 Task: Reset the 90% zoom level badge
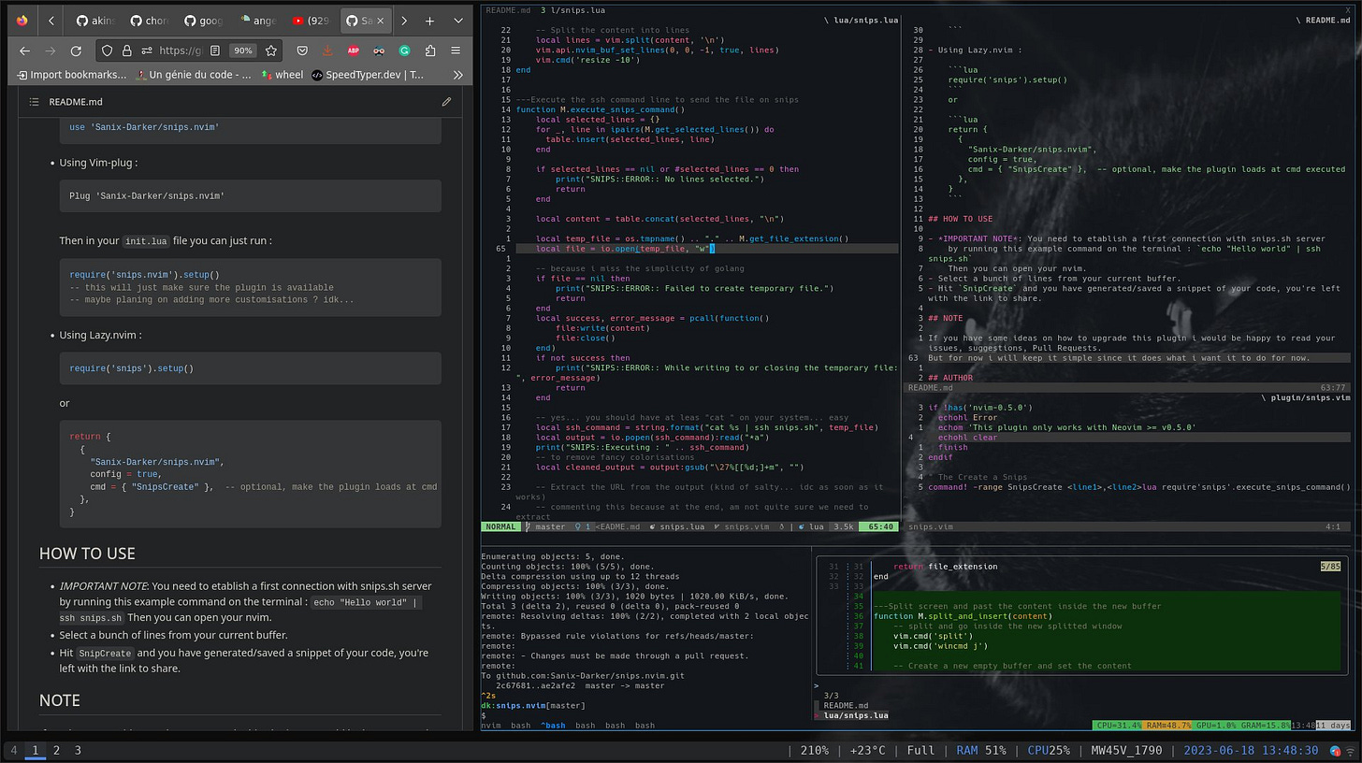coord(243,50)
